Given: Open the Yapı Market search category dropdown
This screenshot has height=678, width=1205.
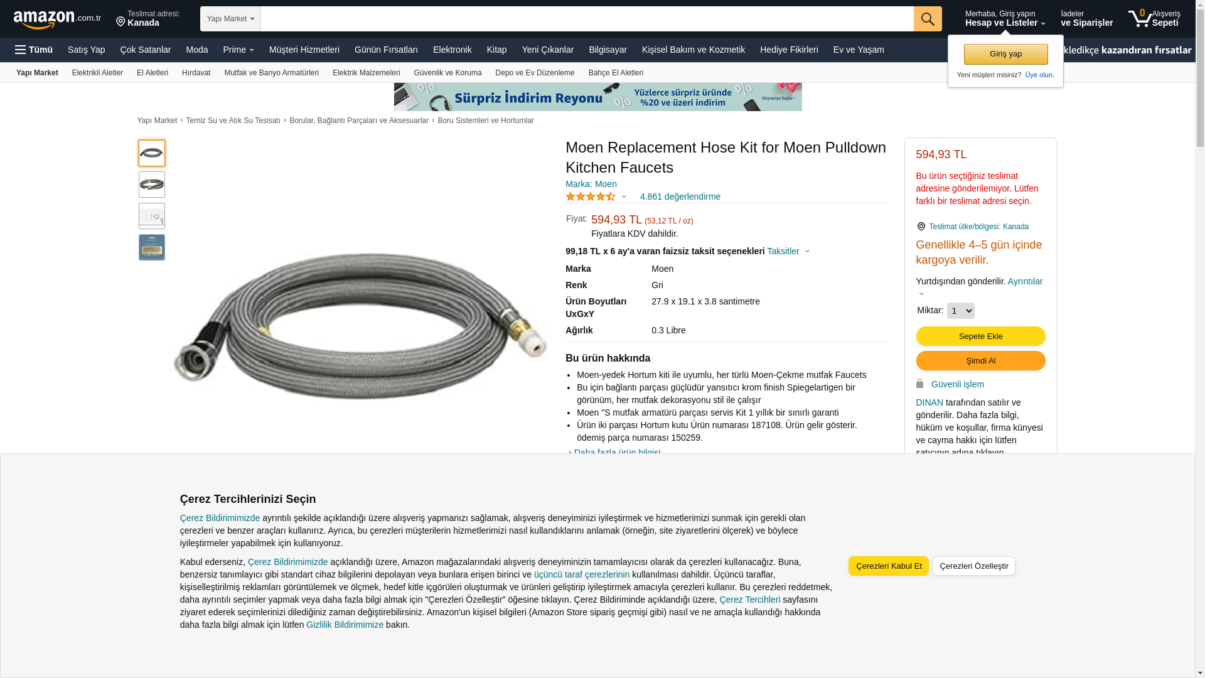Looking at the screenshot, I should pos(230,19).
